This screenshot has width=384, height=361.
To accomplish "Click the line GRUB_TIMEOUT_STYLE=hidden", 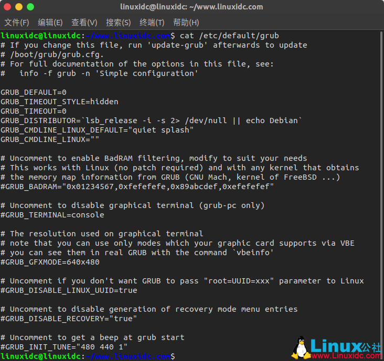I will coord(59,102).
